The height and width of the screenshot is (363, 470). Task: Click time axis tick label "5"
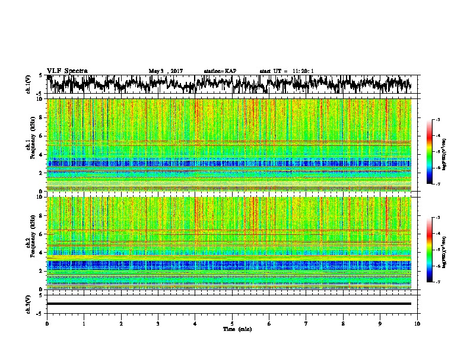232,324
